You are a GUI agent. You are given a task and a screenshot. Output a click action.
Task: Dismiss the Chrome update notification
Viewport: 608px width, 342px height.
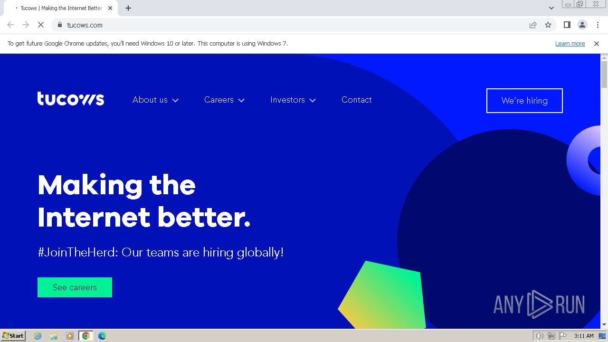(597, 43)
